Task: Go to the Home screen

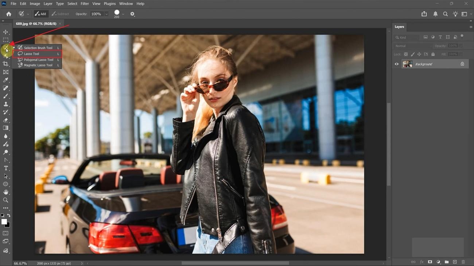Action: pos(9,14)
